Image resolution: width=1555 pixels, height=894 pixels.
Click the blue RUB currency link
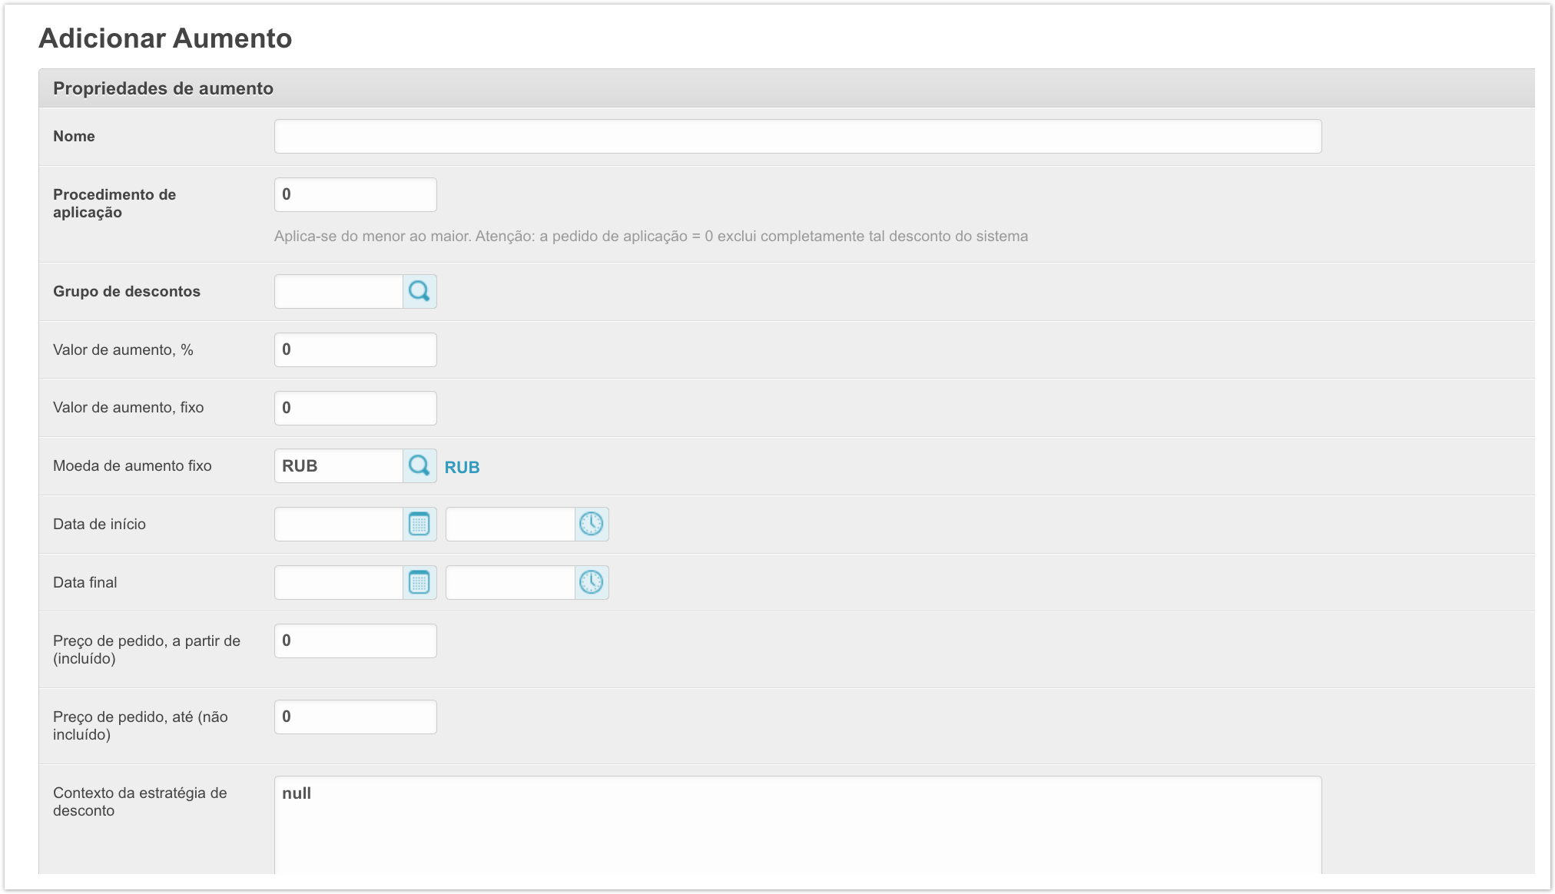pos(462,468)
